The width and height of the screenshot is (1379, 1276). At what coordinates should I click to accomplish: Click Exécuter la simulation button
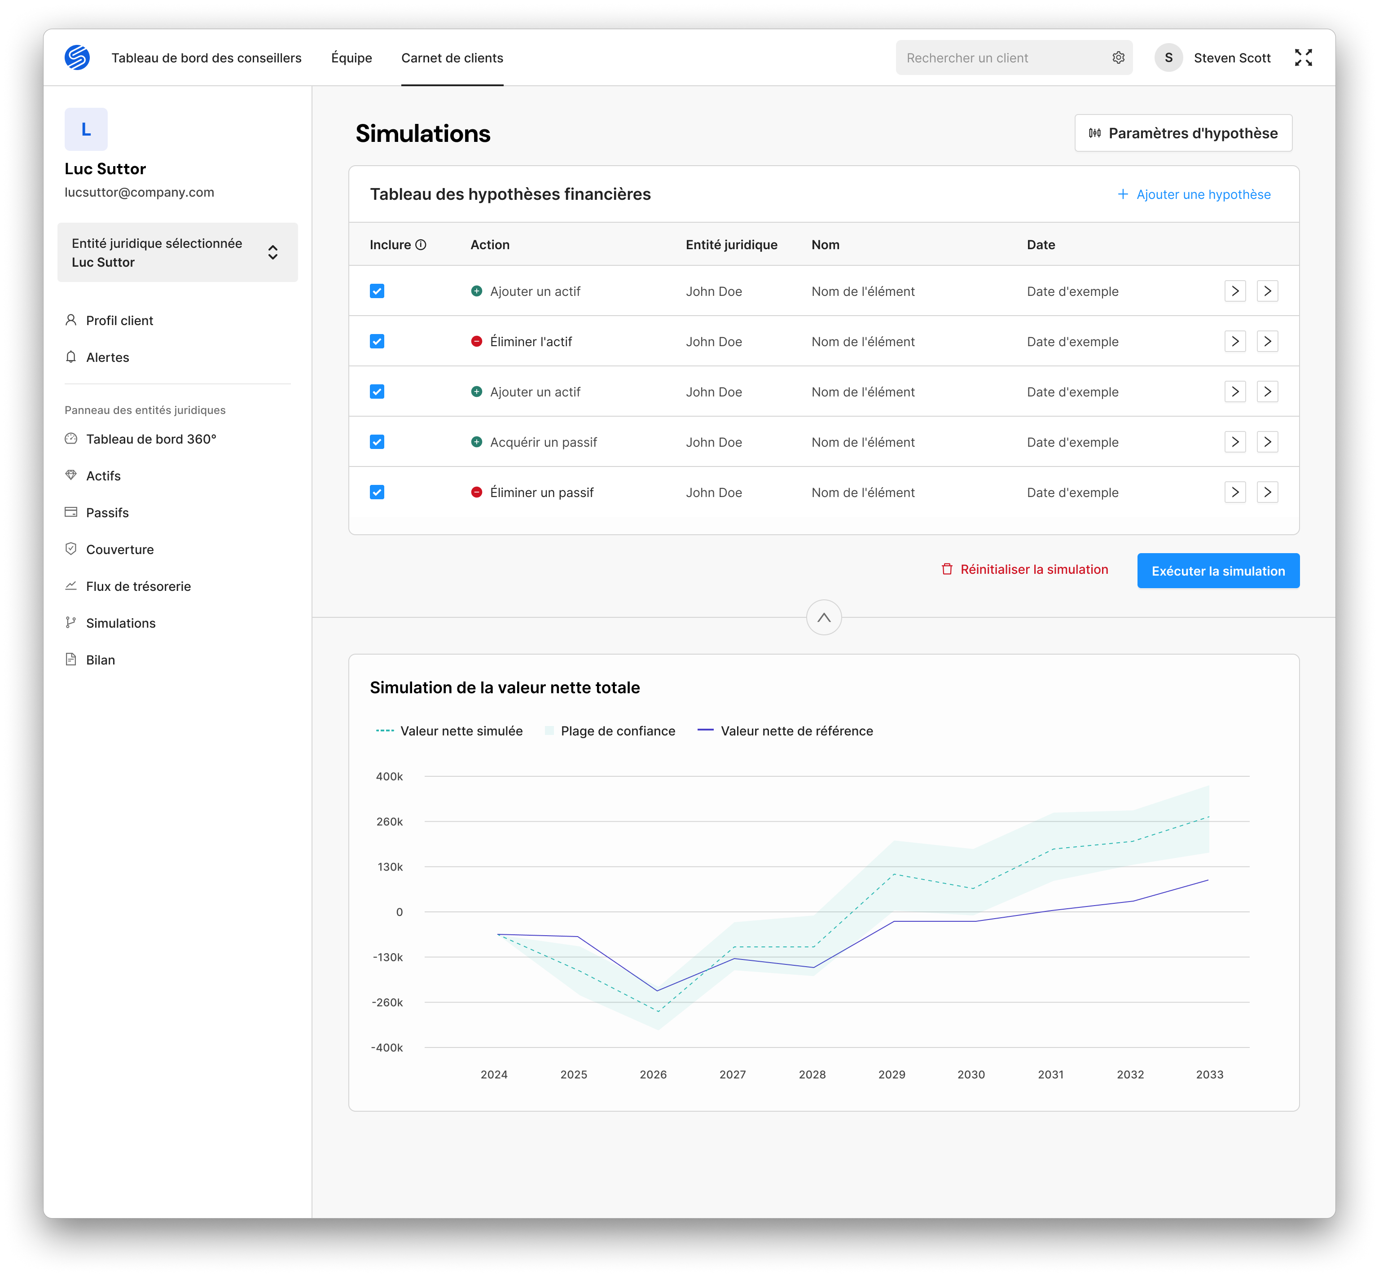click(x=1218, y=571)
